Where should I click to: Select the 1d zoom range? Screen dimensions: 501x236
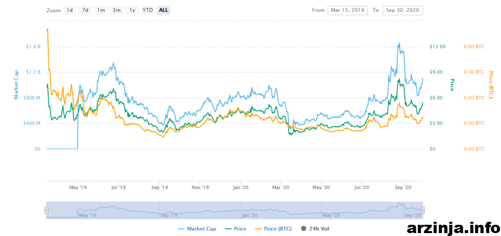coord(69,10)
